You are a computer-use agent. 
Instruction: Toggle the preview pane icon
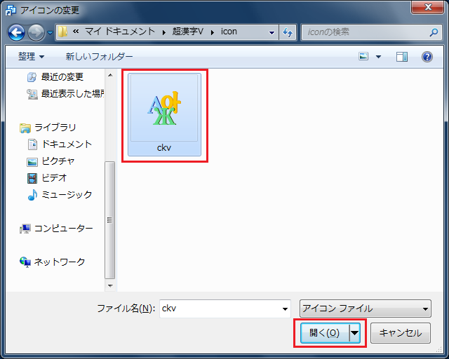click(402, 57)
